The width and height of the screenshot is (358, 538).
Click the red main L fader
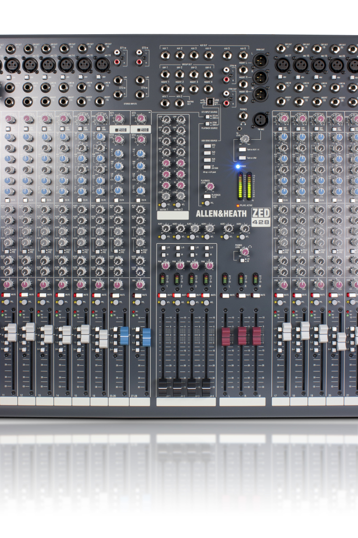click(226, 336)
